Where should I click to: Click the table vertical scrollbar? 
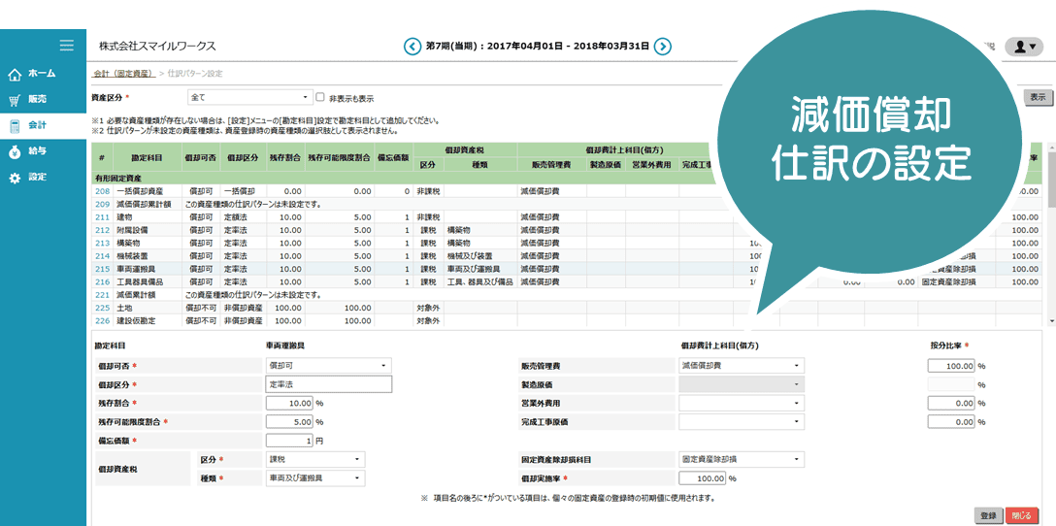point(1051,235)
